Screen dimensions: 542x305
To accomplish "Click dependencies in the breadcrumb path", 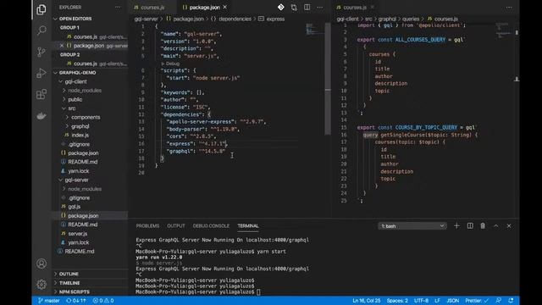I will [x=235, y=19].
